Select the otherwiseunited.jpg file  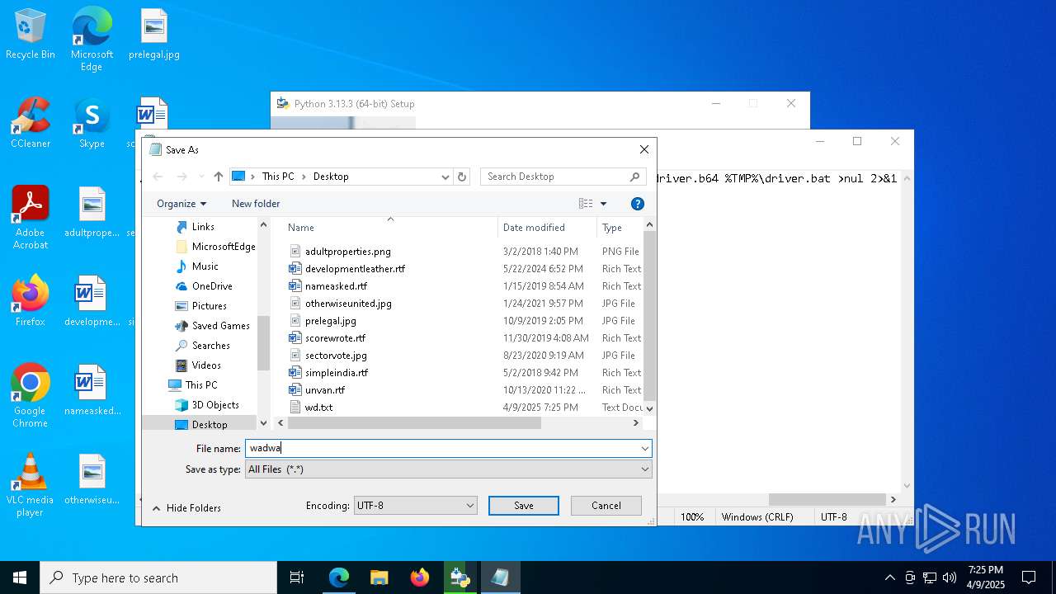(x=348, y=304)
